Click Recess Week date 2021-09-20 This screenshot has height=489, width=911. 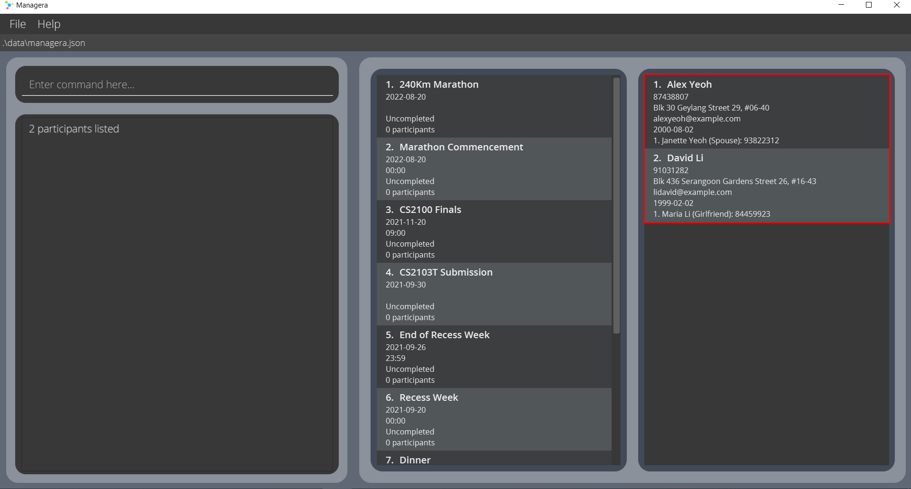click(406, 410)
